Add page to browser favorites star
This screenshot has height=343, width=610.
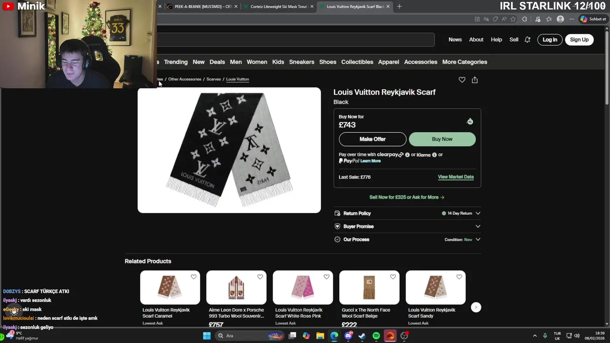click(x=513, y=19)
